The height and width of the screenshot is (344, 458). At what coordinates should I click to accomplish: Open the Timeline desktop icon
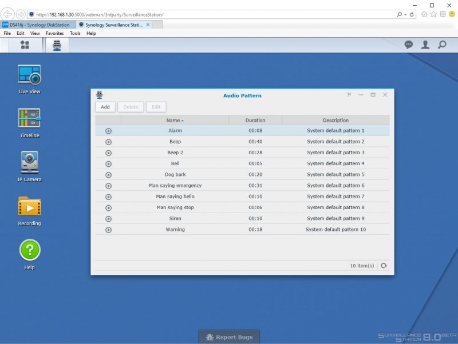(x=29, y=123)
